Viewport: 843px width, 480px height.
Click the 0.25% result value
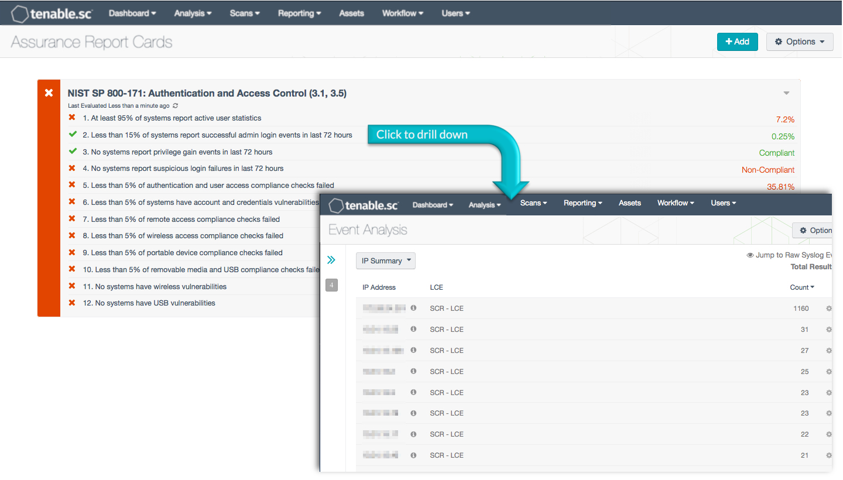(783, 136)
